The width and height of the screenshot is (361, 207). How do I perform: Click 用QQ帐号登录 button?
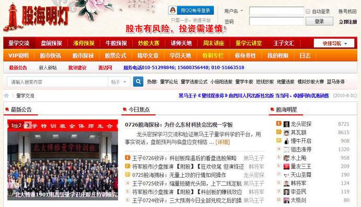(x=191, y=10)
